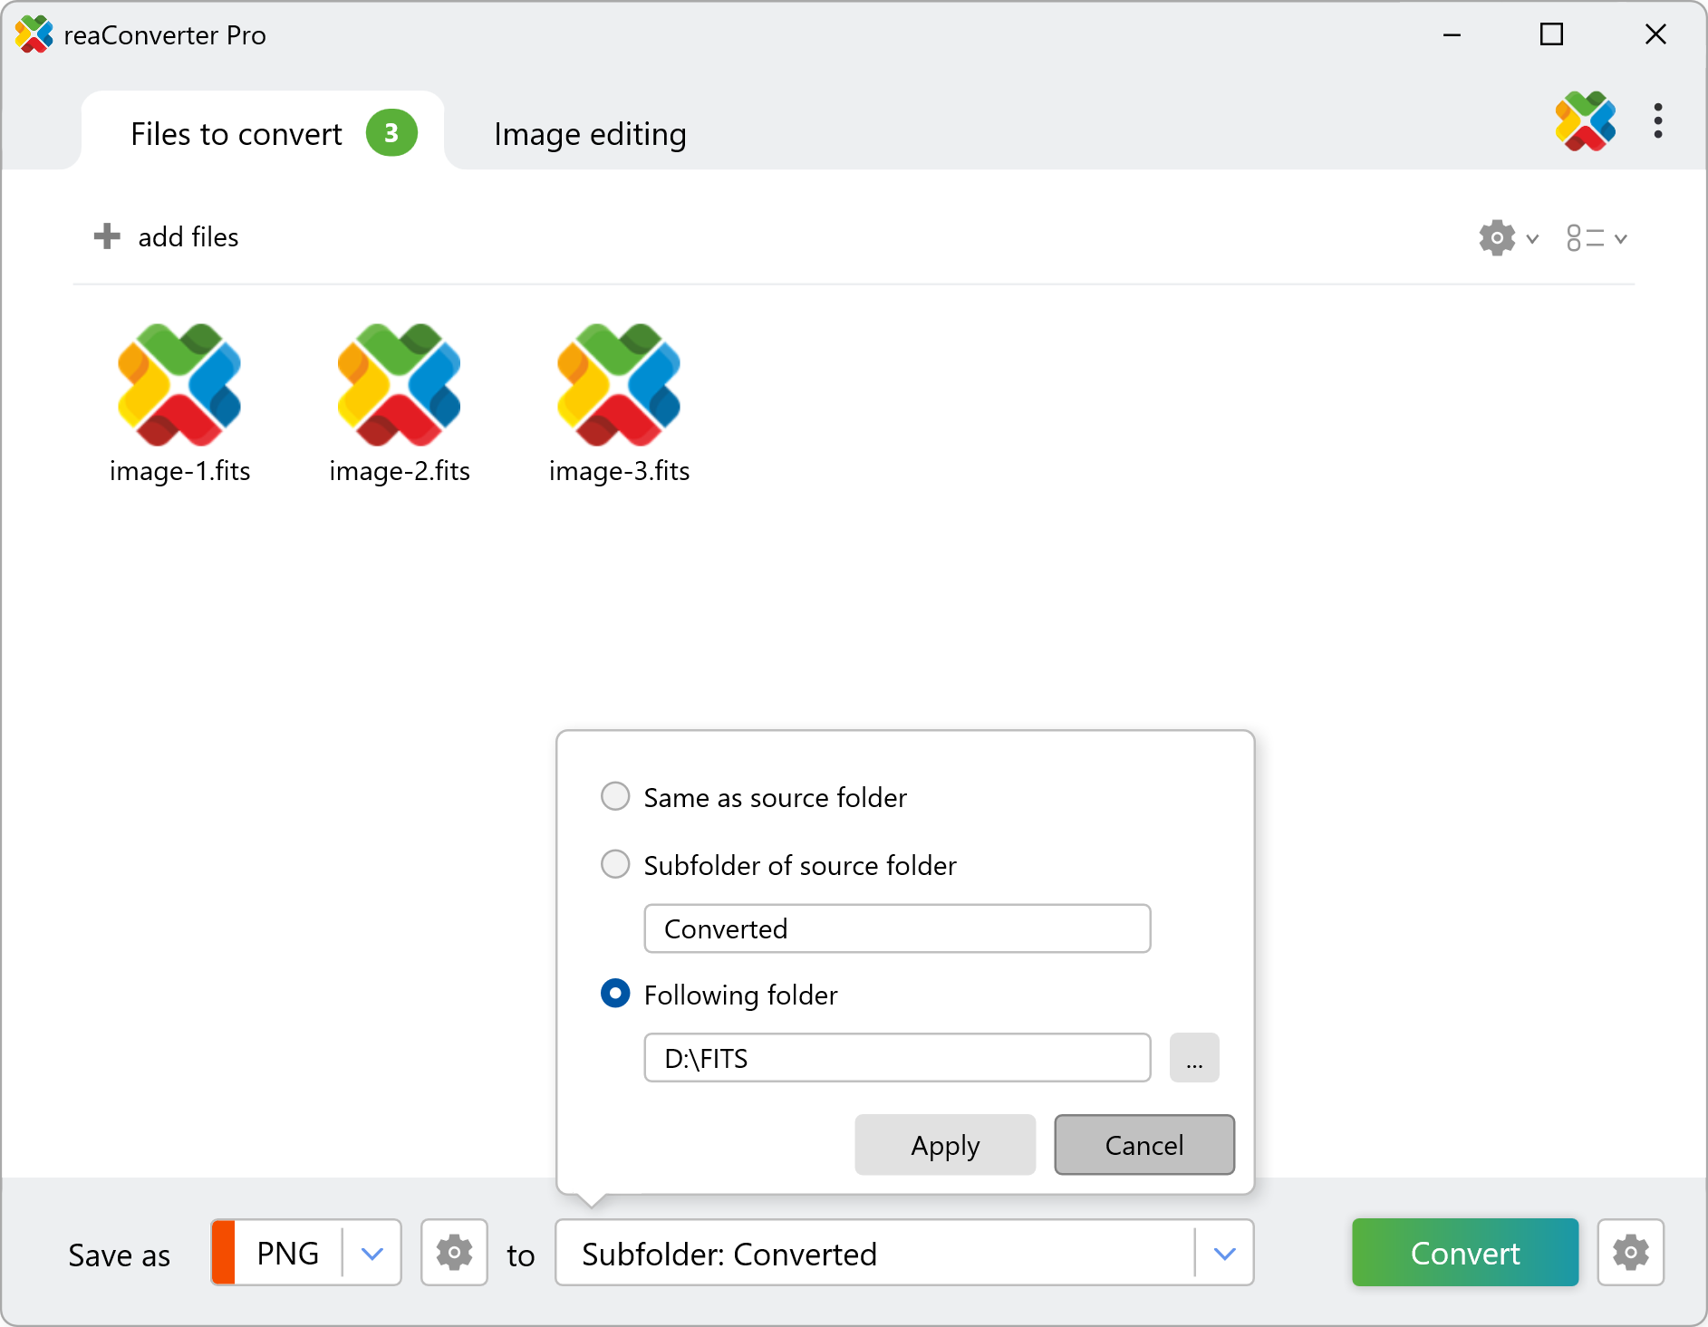Open conversion settings gear beside Convert
Screen dimensions: 1708x1327
click(x=1630, y=1253)
